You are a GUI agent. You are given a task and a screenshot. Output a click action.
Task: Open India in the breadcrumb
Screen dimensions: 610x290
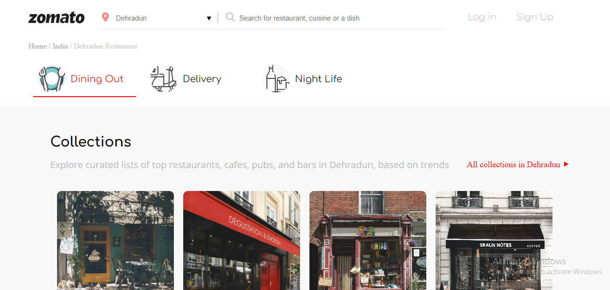point(60,46)
